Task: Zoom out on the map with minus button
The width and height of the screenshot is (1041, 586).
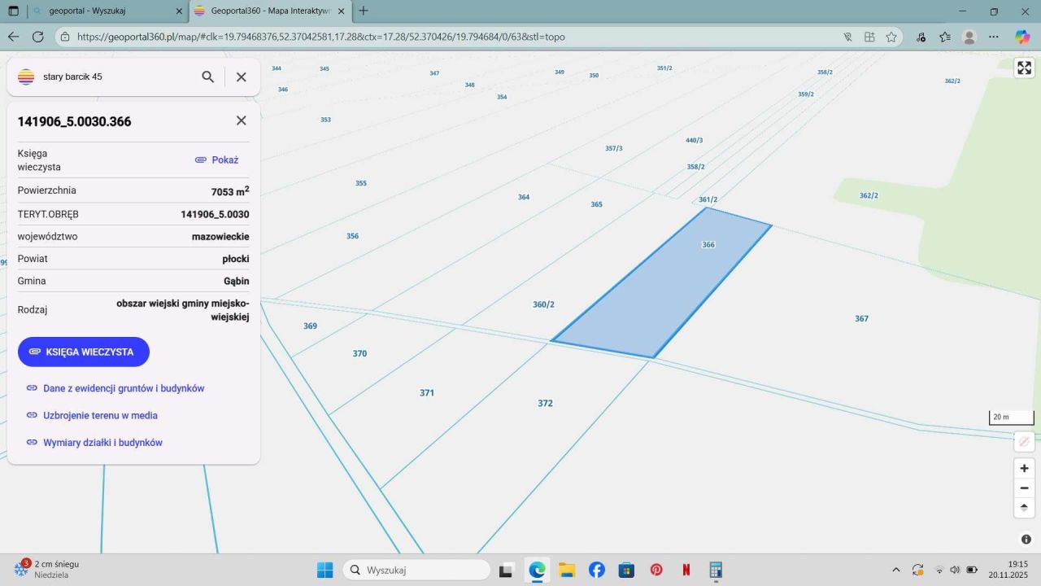Action: pos(1024,488)
